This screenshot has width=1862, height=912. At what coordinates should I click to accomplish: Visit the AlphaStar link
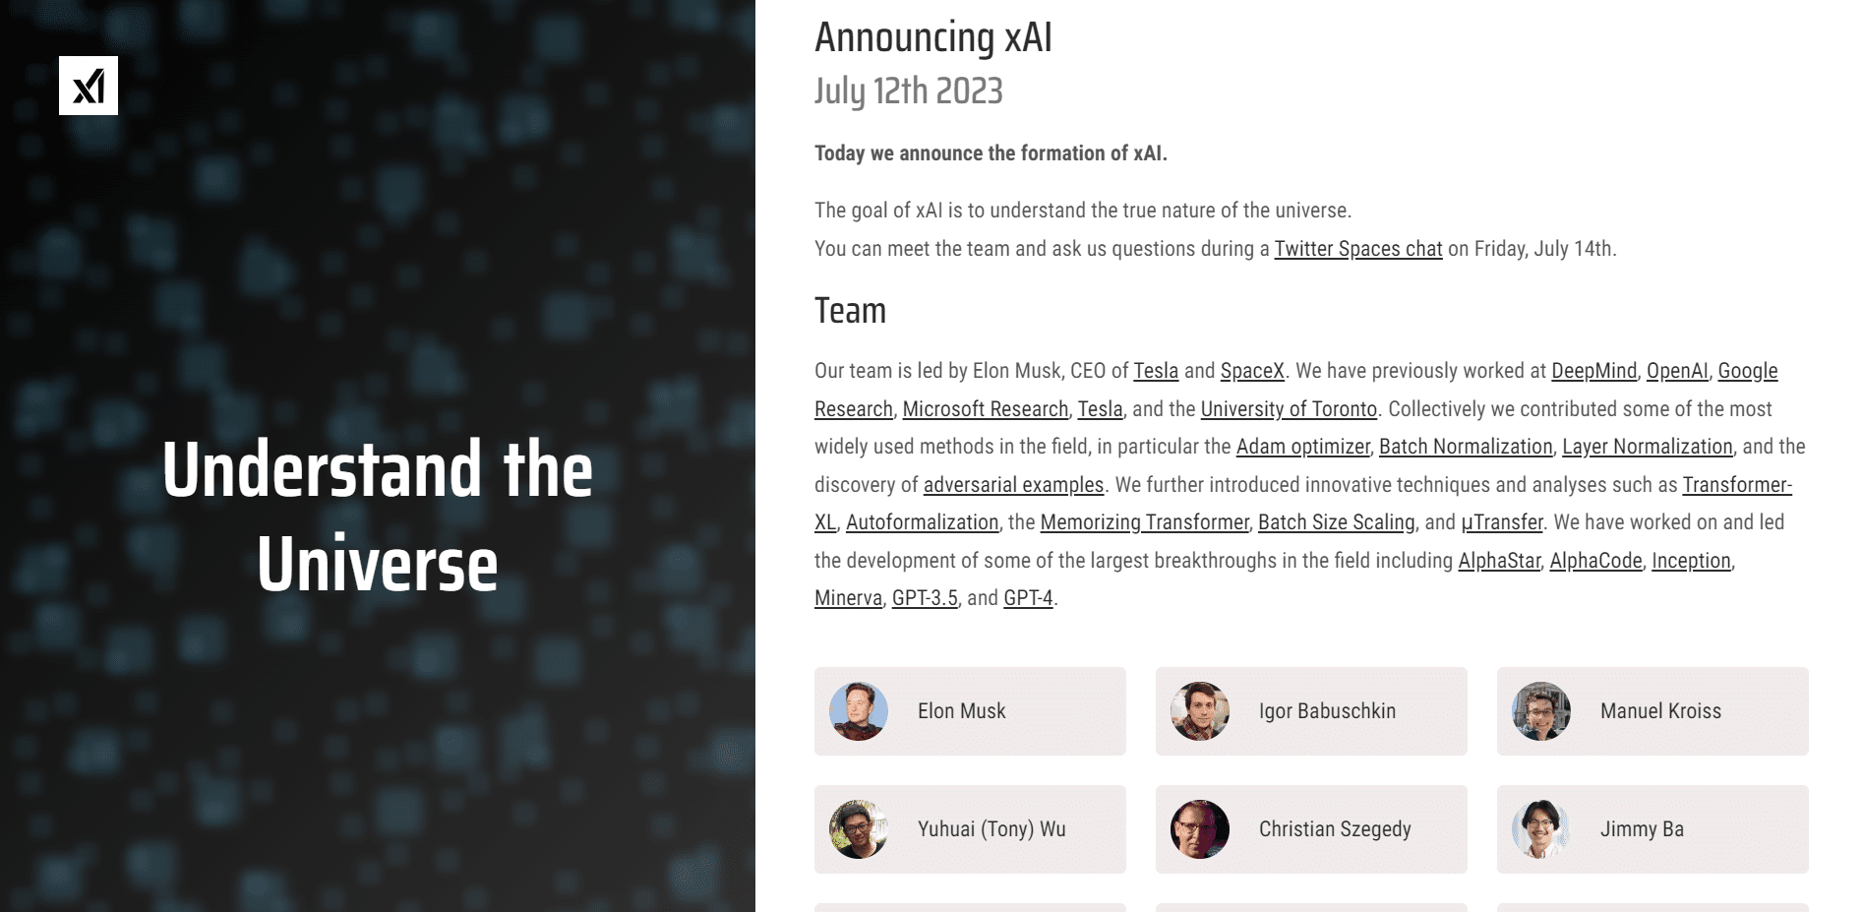(x=1499, y=561)
